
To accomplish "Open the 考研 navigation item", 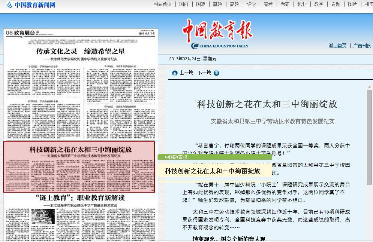I will (x=285, y=4).
